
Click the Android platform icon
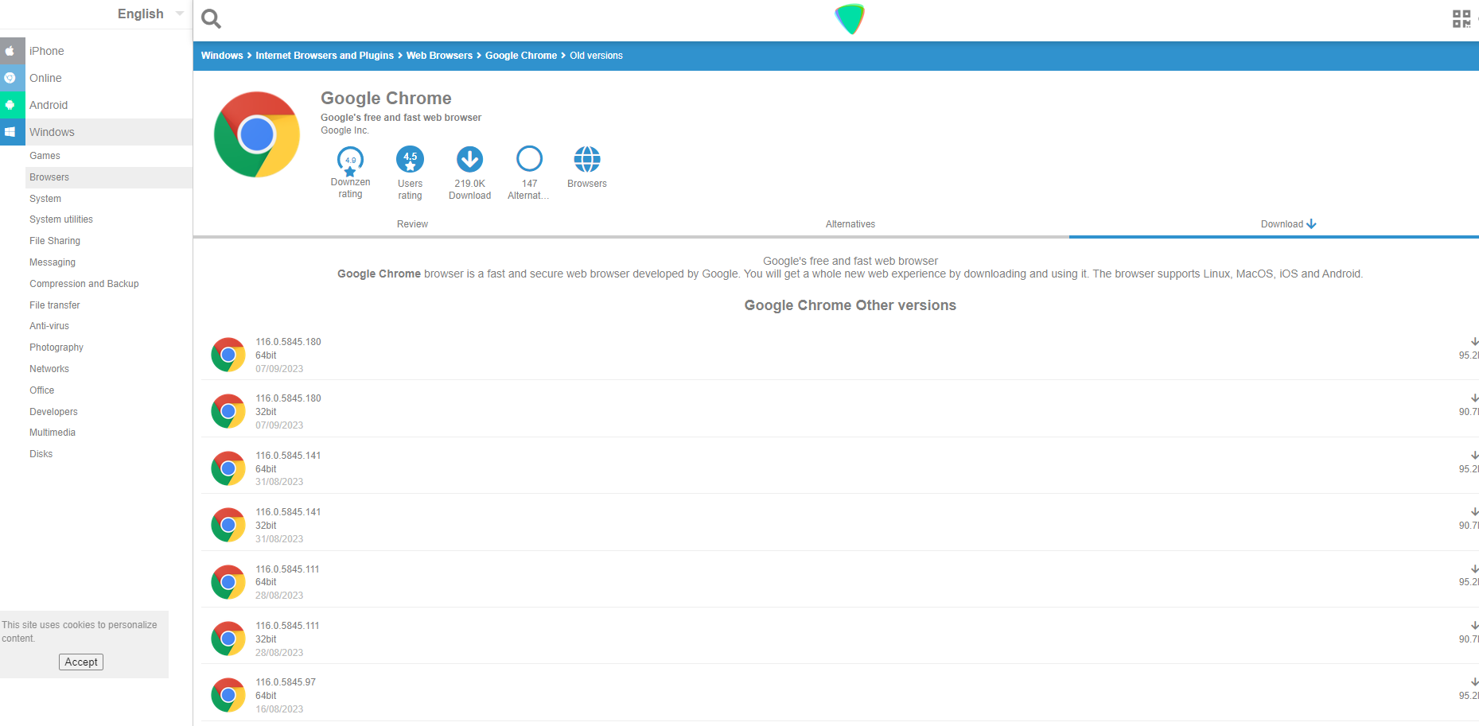(10, 105)
